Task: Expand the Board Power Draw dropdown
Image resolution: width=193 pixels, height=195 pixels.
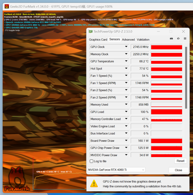Action: [x=126, y=141]
